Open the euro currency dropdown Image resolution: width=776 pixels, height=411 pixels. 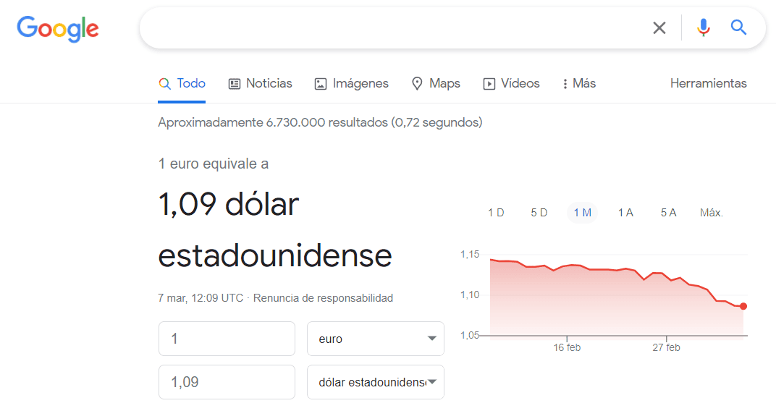[376, 339]
